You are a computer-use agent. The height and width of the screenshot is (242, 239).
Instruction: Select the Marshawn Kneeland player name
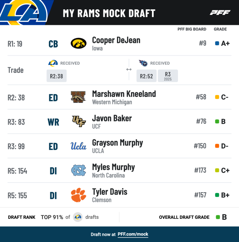(x=124, y=94)
